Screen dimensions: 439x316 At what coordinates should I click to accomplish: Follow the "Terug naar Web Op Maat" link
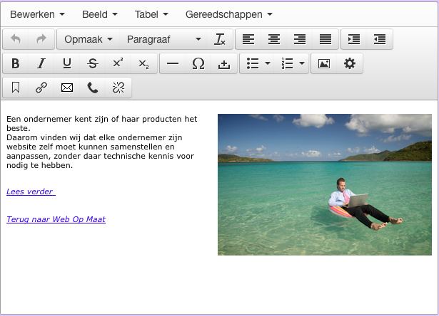pos(56,219)
